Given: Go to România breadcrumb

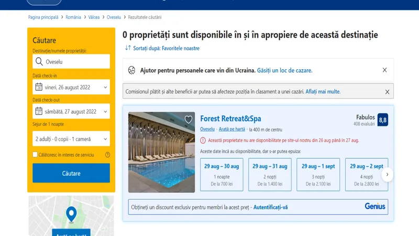Looking at the screenshot, I should pyautogui.click(x=73, y=17).
